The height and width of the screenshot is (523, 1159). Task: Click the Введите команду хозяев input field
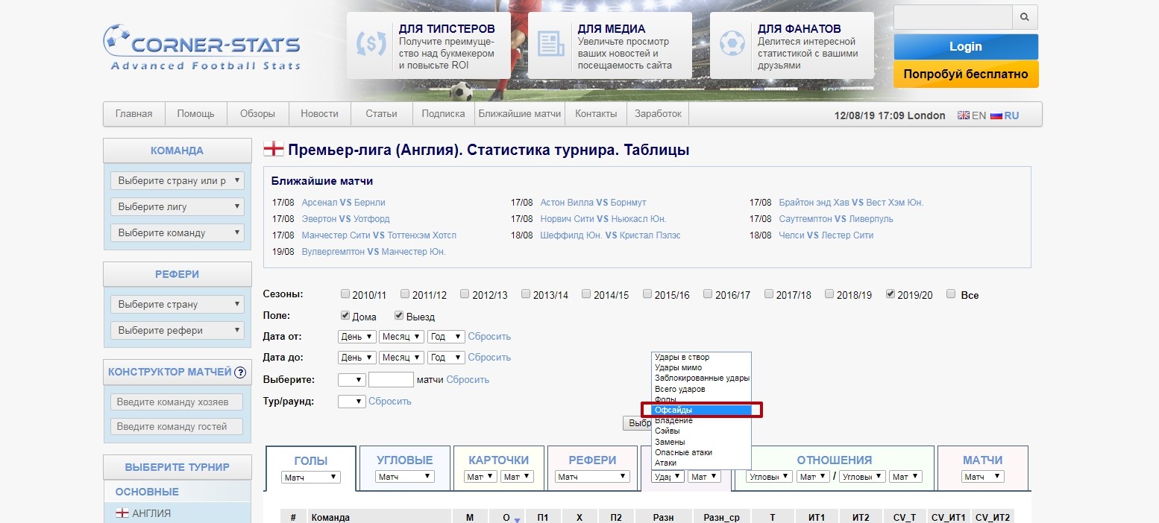click(x=177, y=402)
